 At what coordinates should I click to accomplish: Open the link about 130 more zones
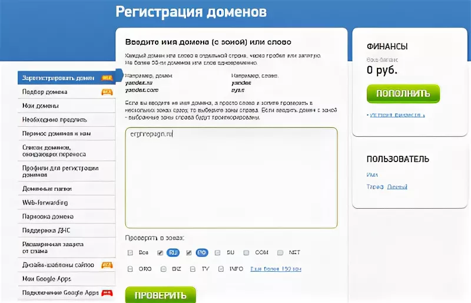pos(276,269)
